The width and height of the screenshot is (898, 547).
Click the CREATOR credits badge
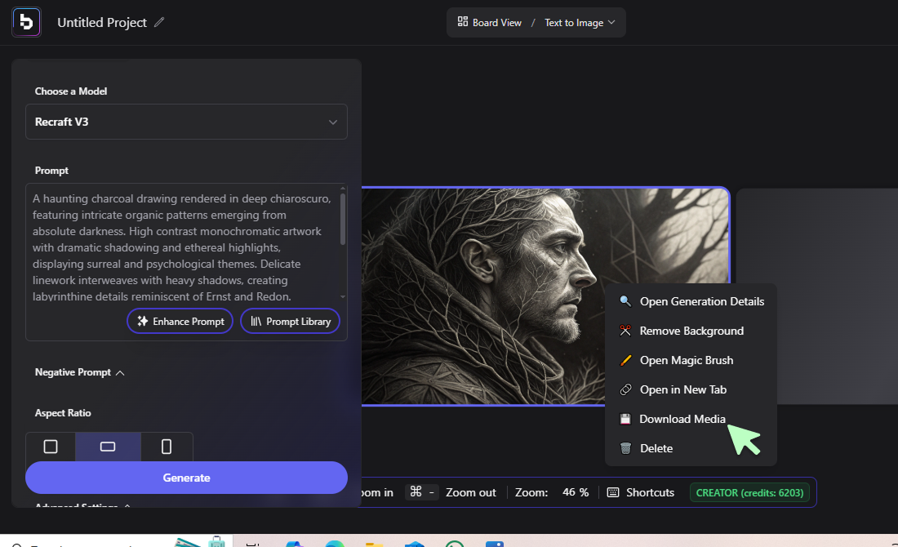coord(749,492)
